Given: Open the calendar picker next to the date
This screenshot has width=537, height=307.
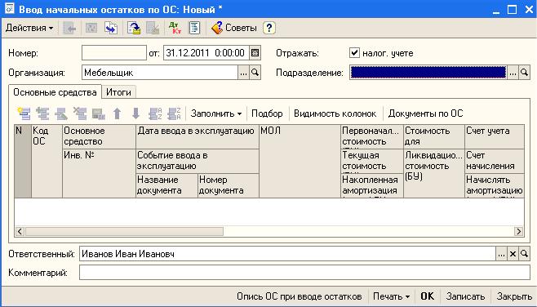Looking at the screenshot, I should (255, 53).
